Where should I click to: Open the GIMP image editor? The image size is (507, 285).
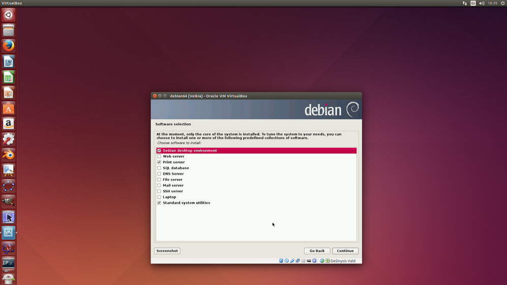tap(8, 201)
